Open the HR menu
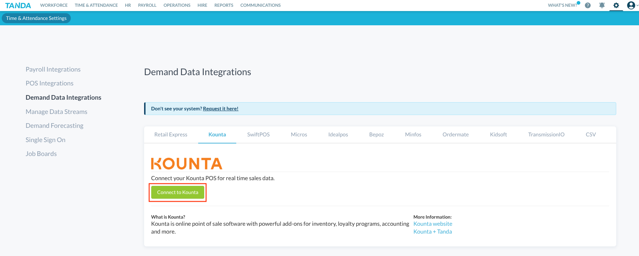The image size is (639, 256). [x=128, y=5]
